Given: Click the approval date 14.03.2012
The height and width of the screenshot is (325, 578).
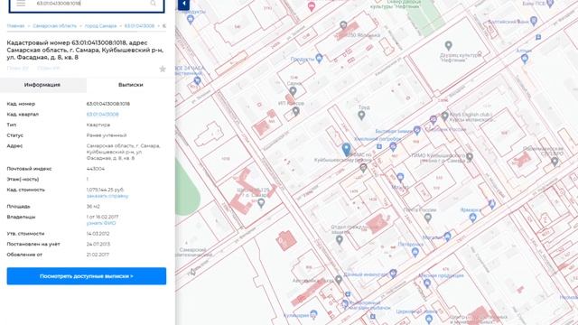Looking at the screenshot, I should coord(98,234).
